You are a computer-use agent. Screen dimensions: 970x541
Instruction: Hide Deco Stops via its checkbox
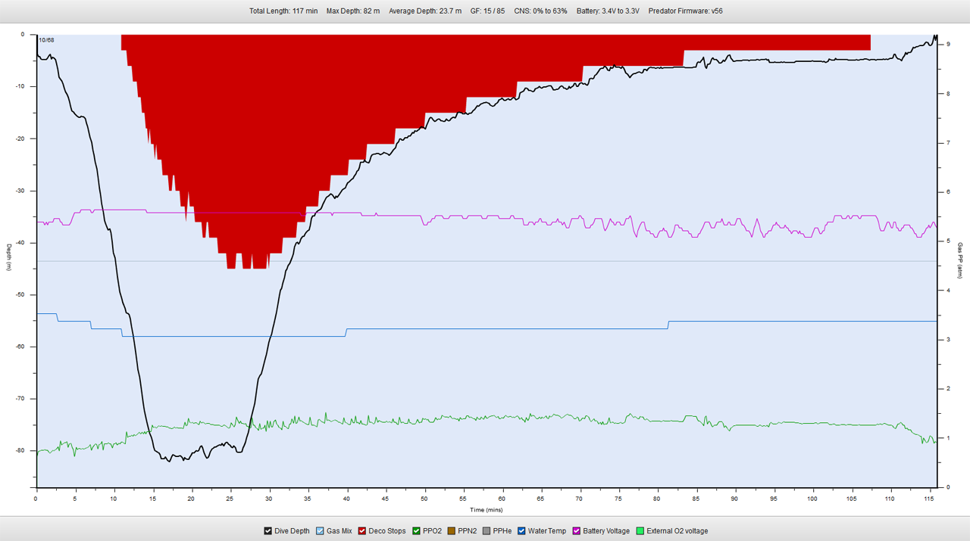(x=361, y=531)
